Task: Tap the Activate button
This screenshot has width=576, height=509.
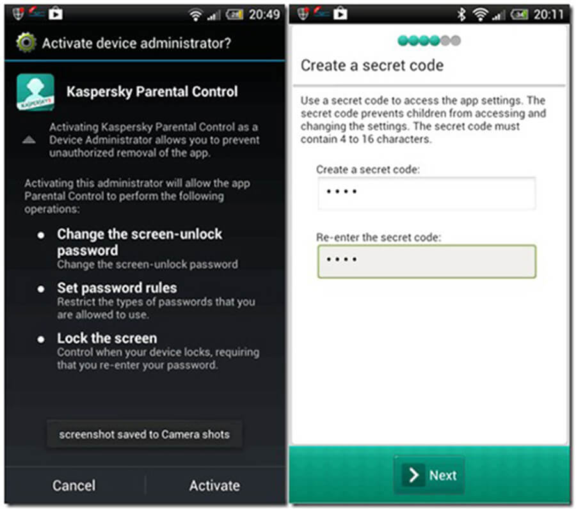Action: pyautogui.click(x=214, y=485)
